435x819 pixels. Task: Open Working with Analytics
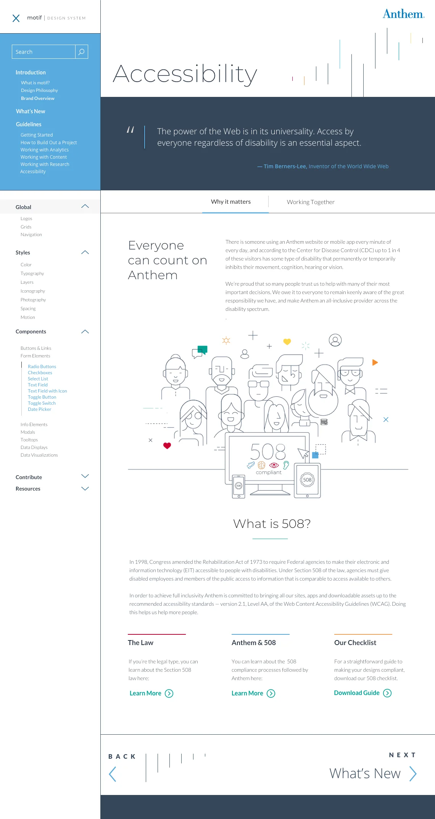(45, 150)
